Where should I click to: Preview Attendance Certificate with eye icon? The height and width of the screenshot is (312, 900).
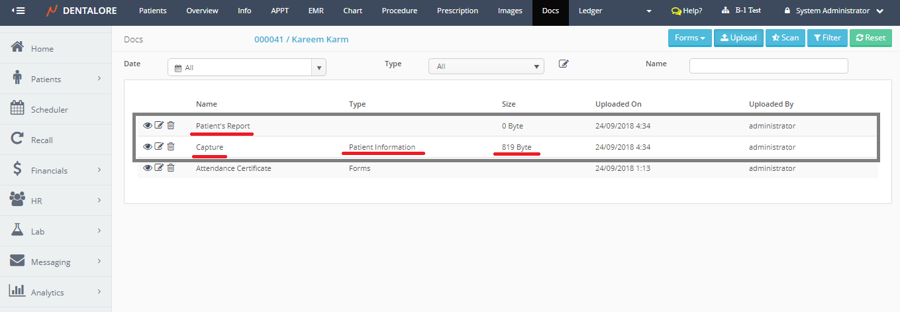148,168
